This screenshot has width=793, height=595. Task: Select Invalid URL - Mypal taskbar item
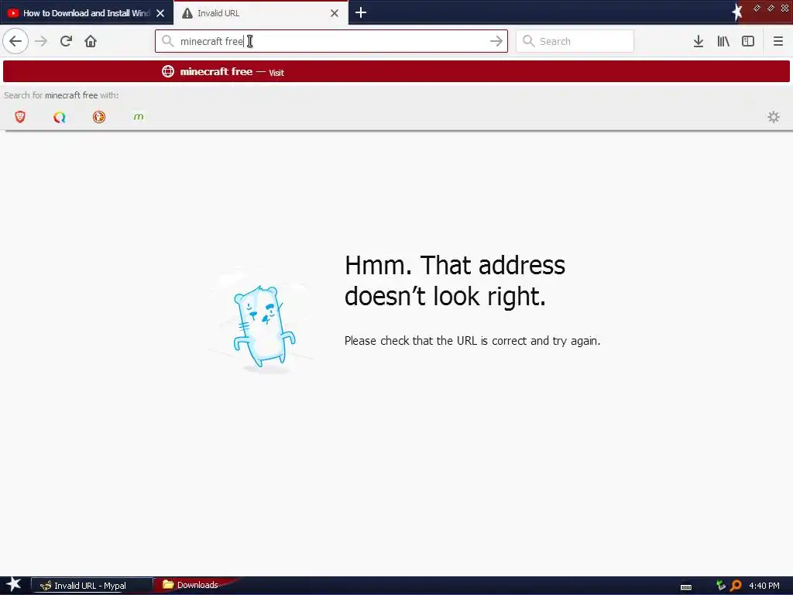point(92,586)
